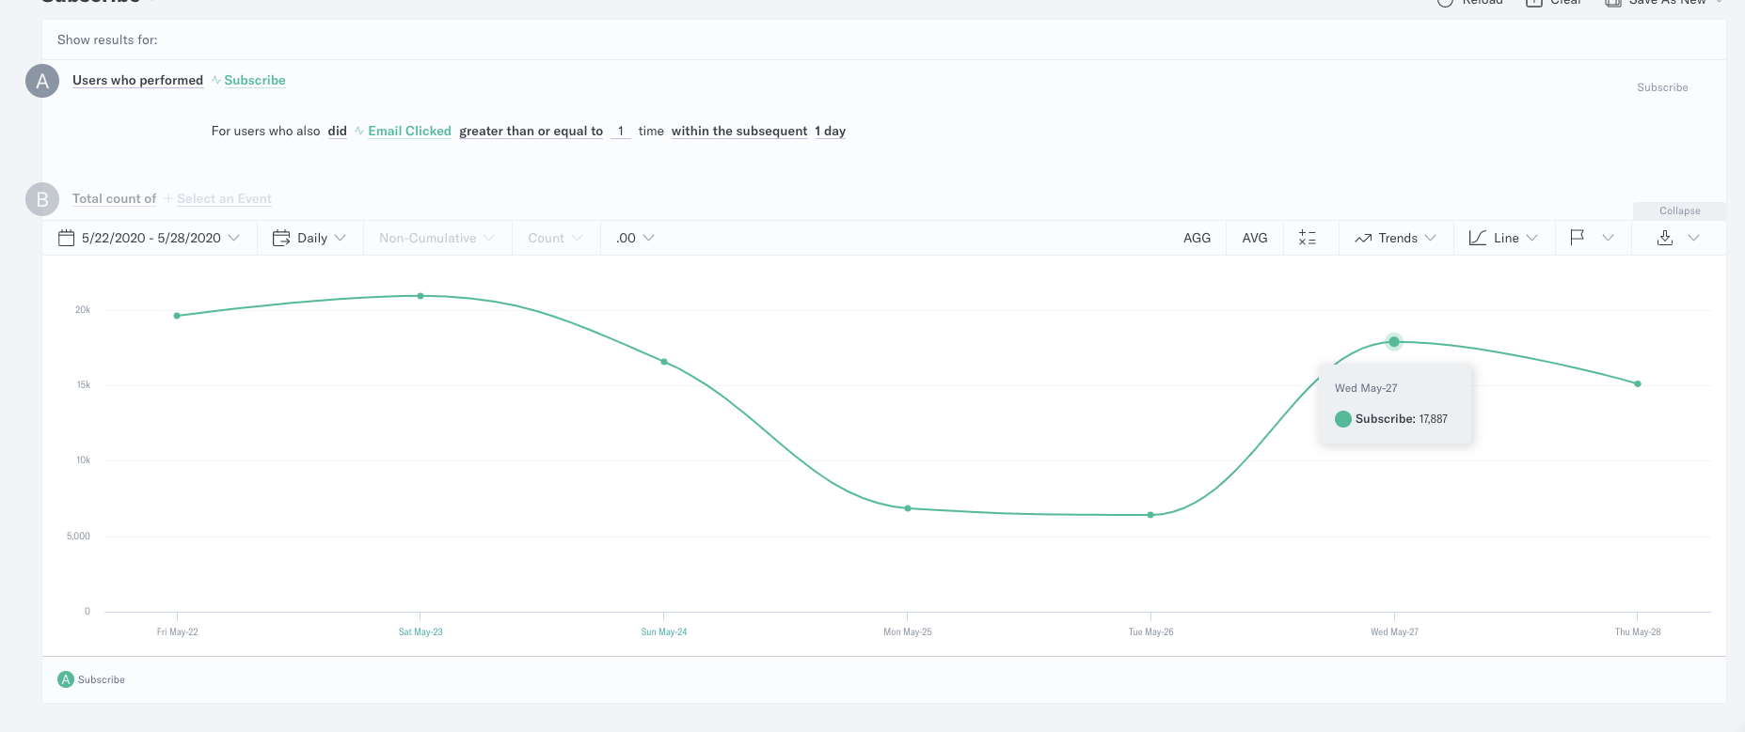This screenshot has height=732, width=1745.
Task: Click Select an Event placeholder field
Action: [x=224, y=198]
